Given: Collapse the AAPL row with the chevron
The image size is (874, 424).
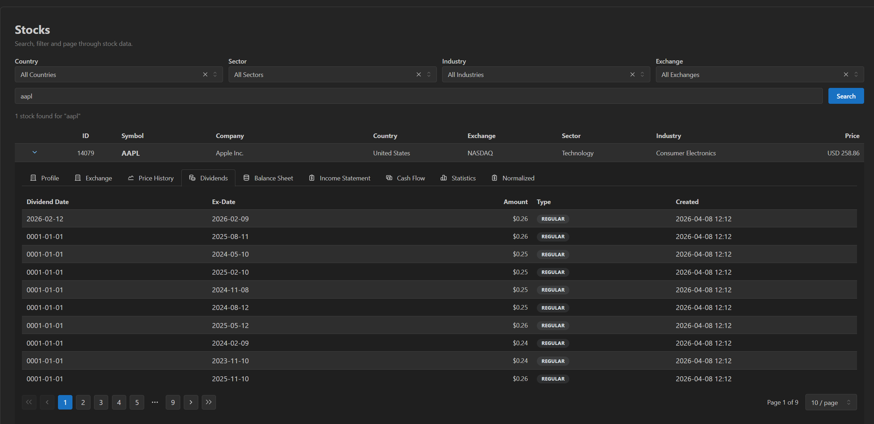Looking at the screenshot, I should (35, 153).
